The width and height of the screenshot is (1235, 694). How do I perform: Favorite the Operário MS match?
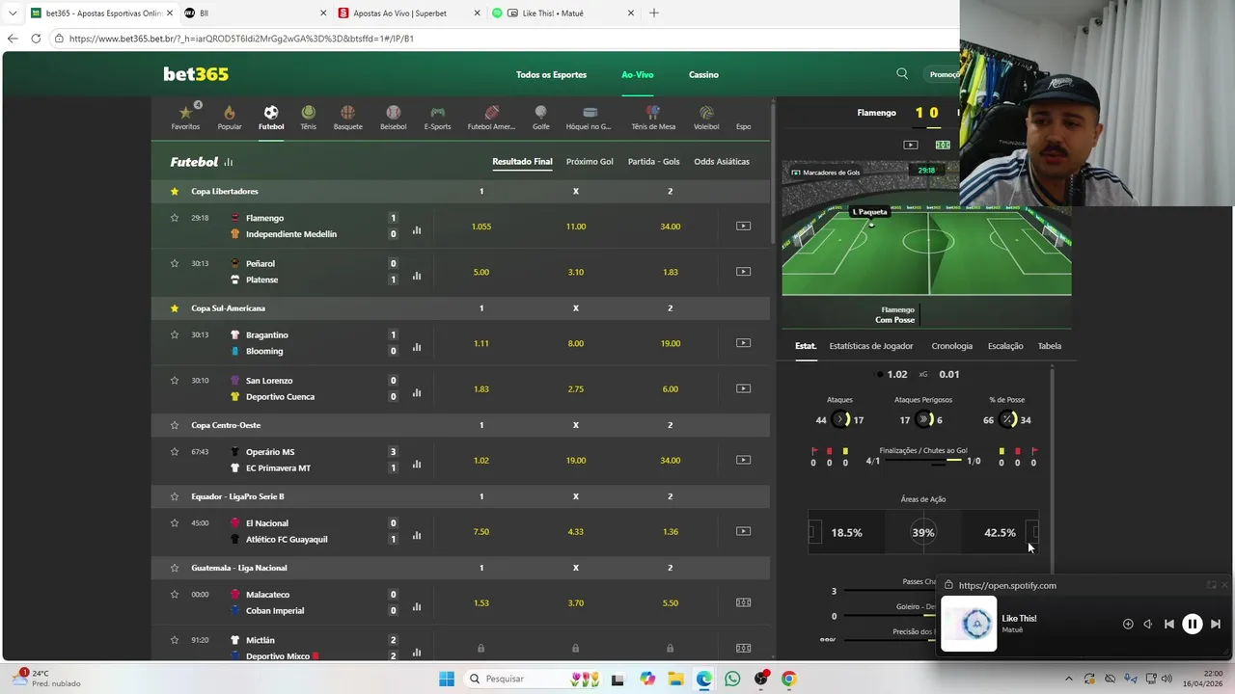point(175,451)
